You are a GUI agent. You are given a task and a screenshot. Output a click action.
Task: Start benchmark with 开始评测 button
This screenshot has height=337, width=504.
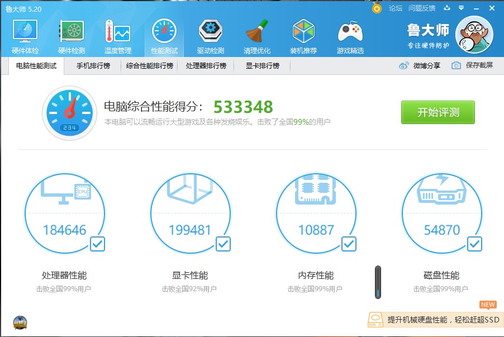438,112
